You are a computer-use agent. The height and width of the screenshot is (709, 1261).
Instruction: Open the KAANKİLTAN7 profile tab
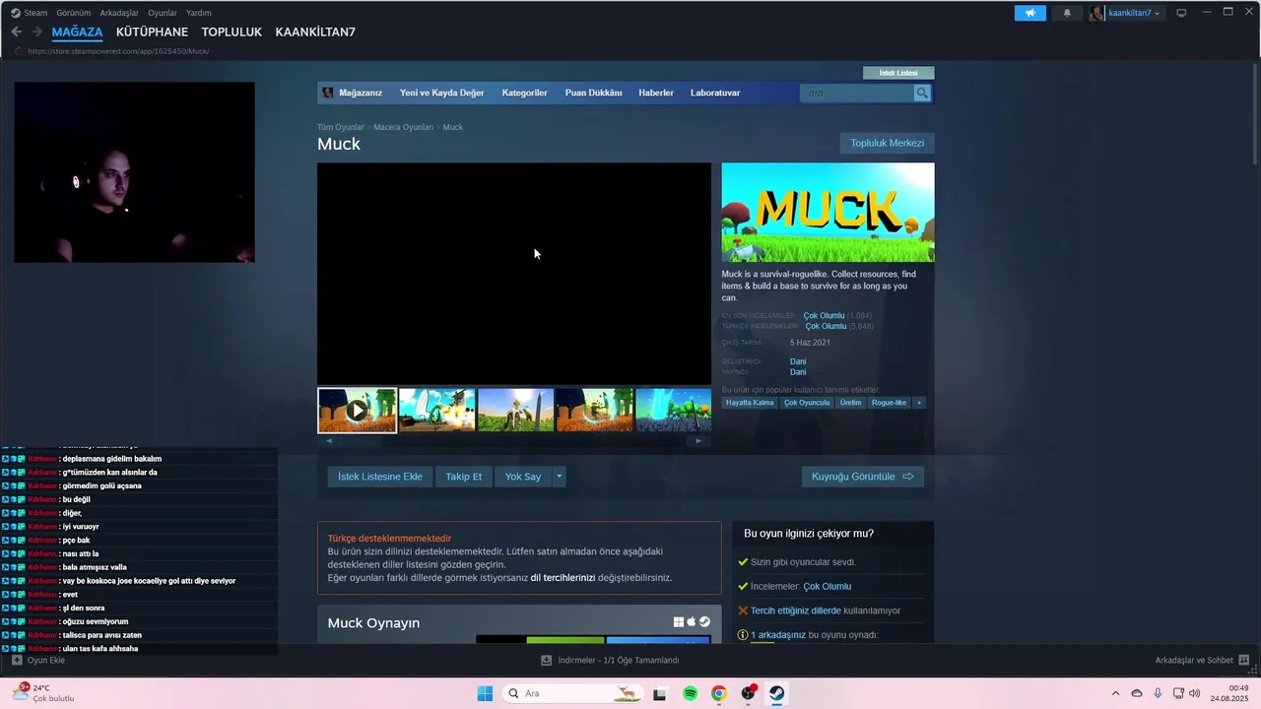pos(315,32)
